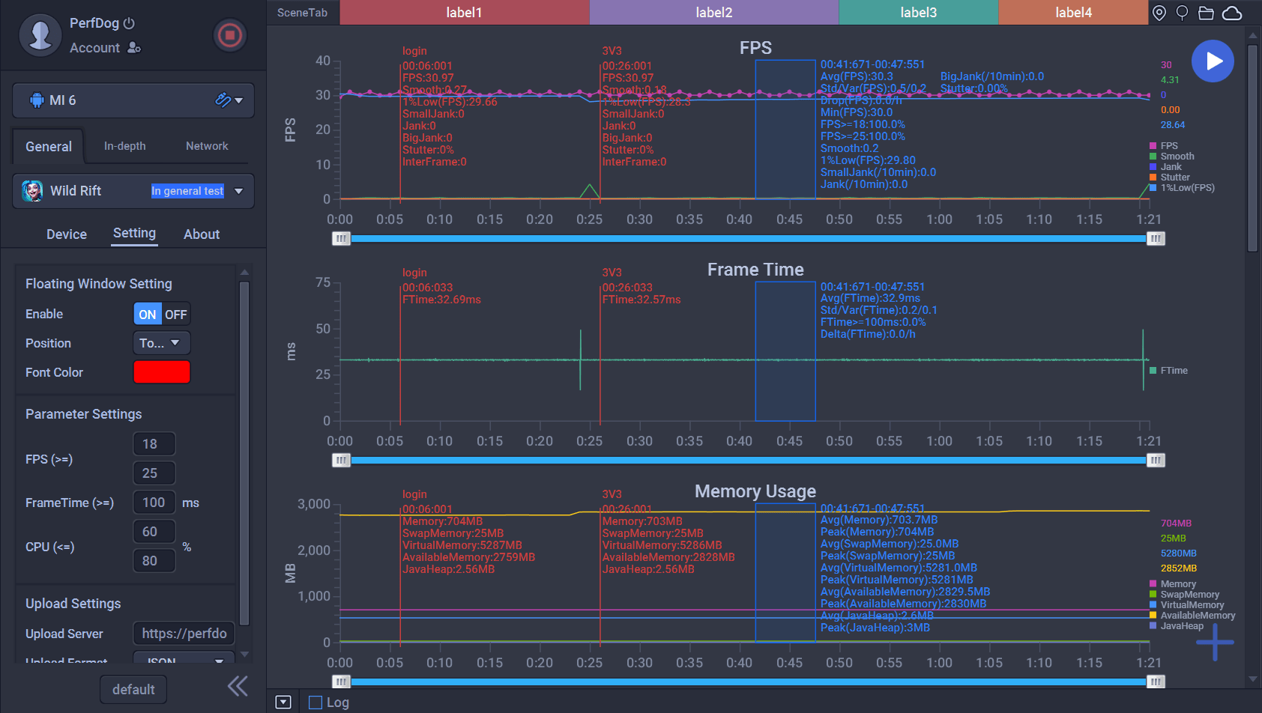Click the location pin icon in top bar
Image resolution: width=1262 pixels, height=713 pixels.
tap(1159, 13)
